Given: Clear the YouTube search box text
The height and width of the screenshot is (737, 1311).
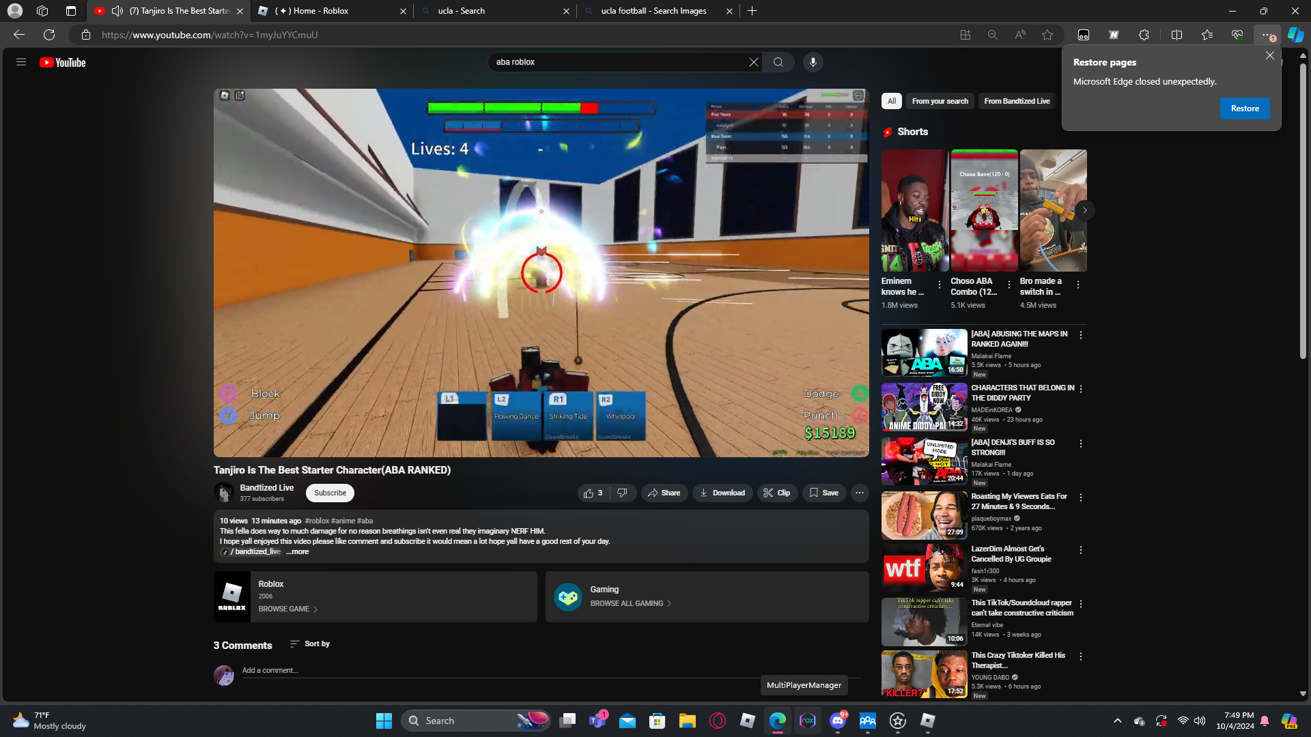Looking at the screenshot, I should pos(753,62).
